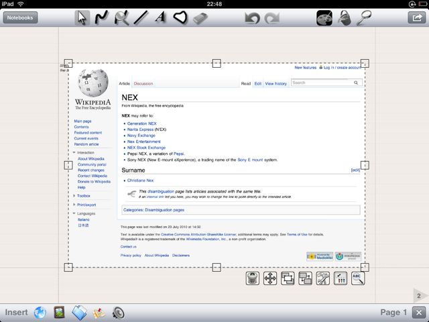Open the NEX Stock Exchange link
Viewport: 429px width, 322px height.
pyautogui.click(x=146, y=148)
